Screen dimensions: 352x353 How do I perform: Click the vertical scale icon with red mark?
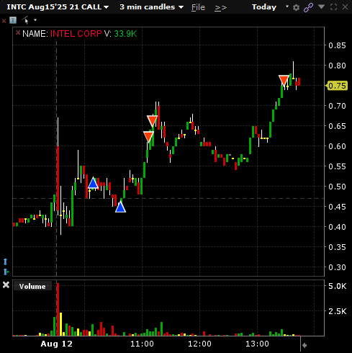pyautogui.click(x=6, y=262)
